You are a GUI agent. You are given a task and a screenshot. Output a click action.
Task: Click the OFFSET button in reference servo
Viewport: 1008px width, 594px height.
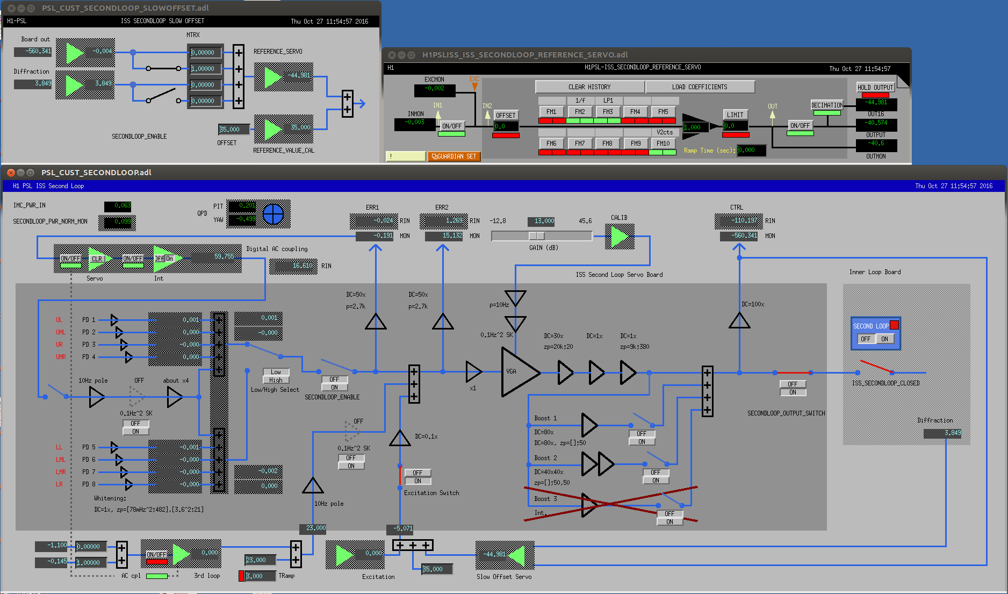tap(506, 116)
